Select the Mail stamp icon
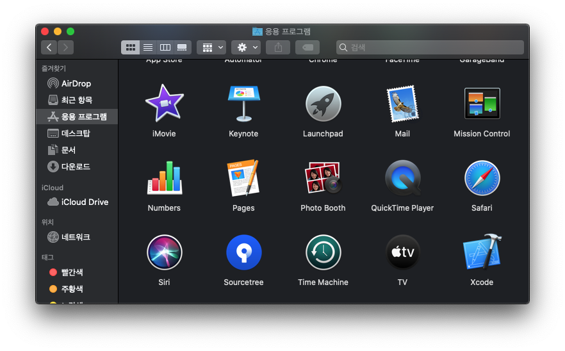The width and height of the screenshot is (565, 351). 402,103
